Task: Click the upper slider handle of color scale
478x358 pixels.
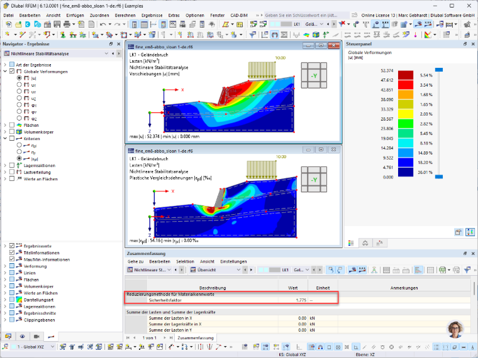Action: coord(438,70)
